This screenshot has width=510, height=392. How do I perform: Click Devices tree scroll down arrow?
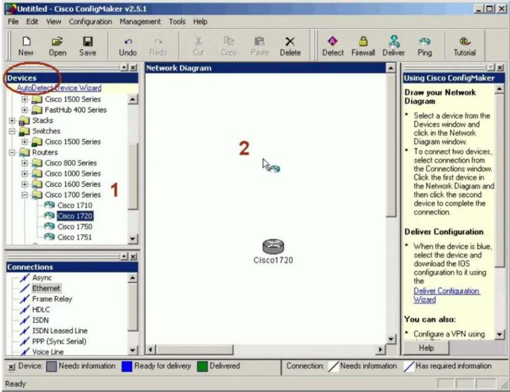(x=133, y=239)
